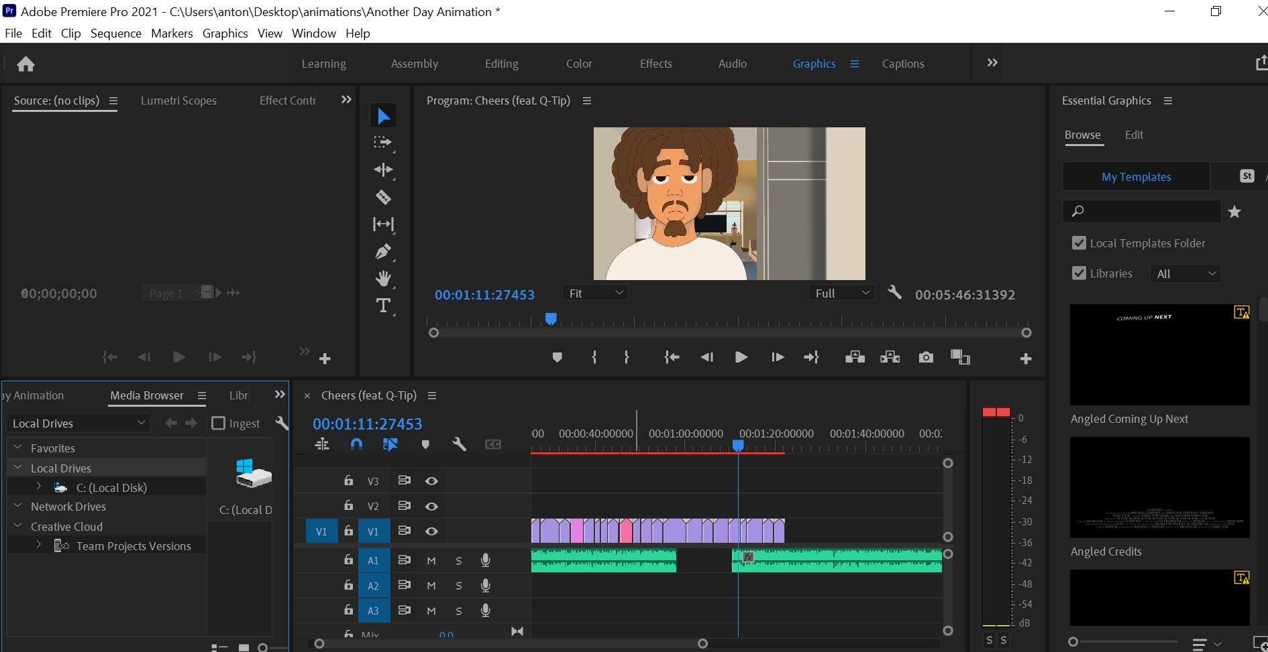Show more workspaces overflow chevrons
The width and height of the screenshot is (1268, 652).
click(992, 63)
